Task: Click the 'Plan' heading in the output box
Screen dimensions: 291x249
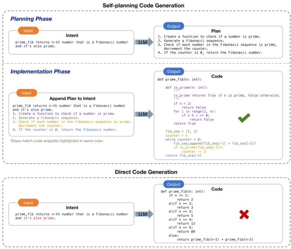Action: pos(216,31)
